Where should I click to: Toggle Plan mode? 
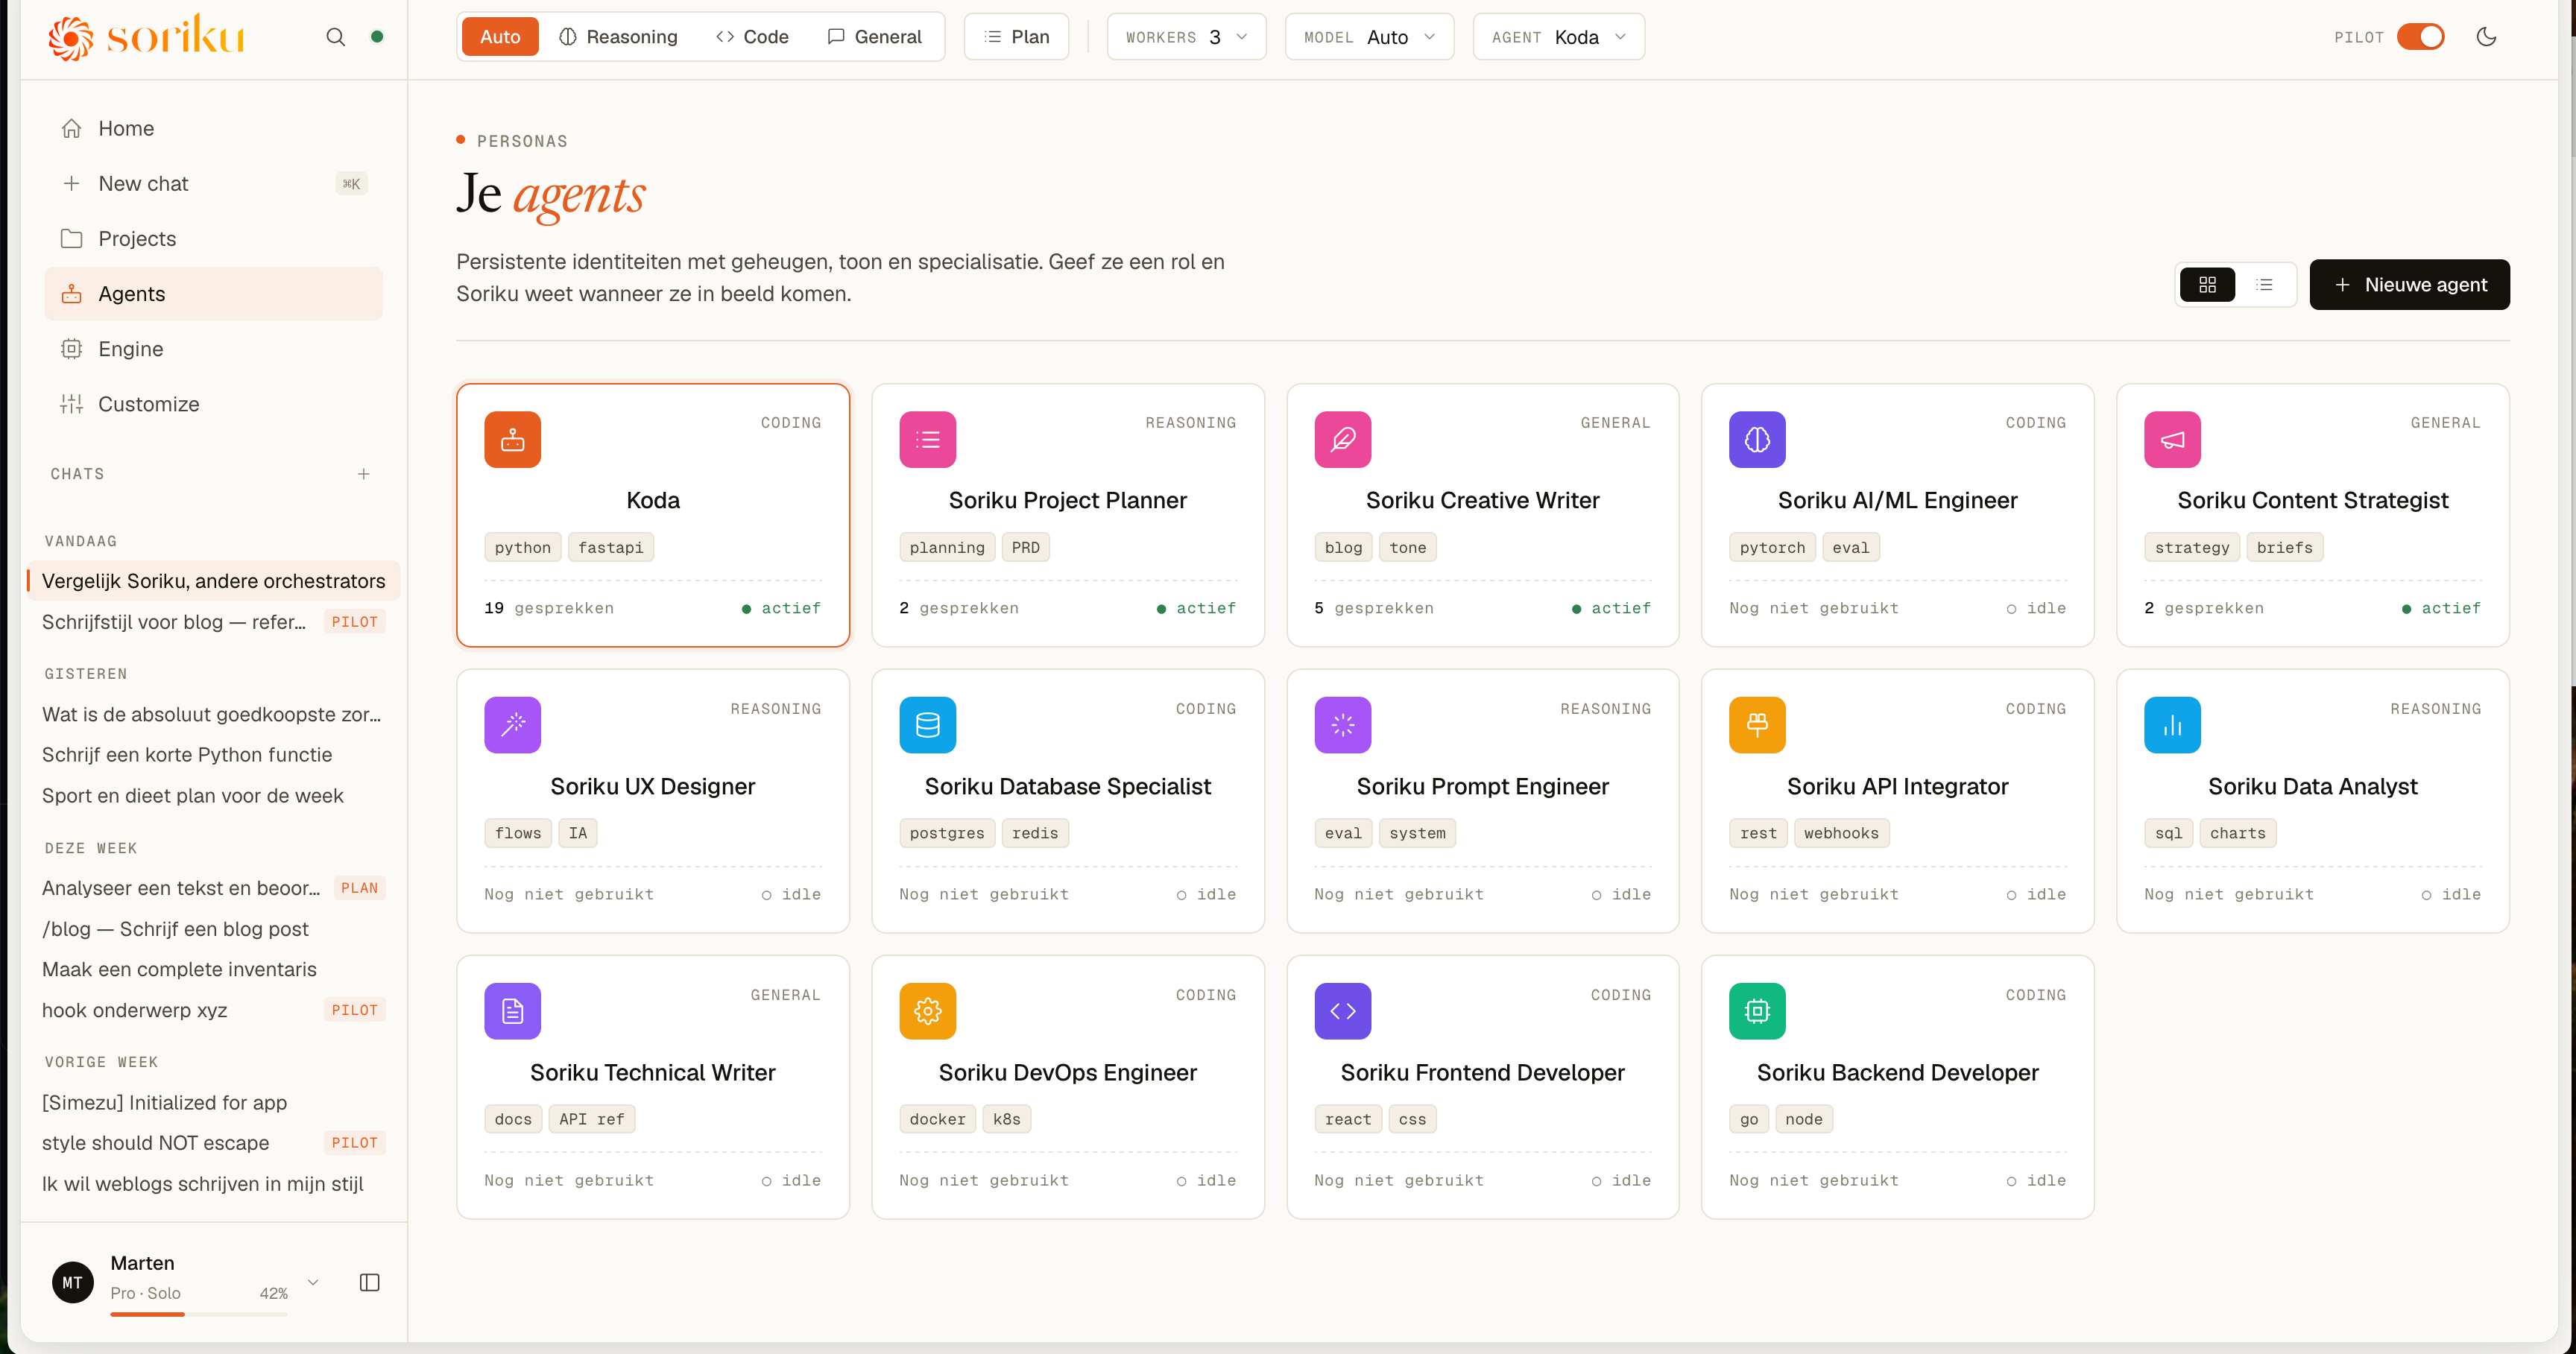pyautogui.click(x=1016, y=37)
